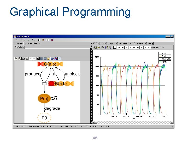
Task: Click the P(b) protein node
Action: tap(44, 98)
